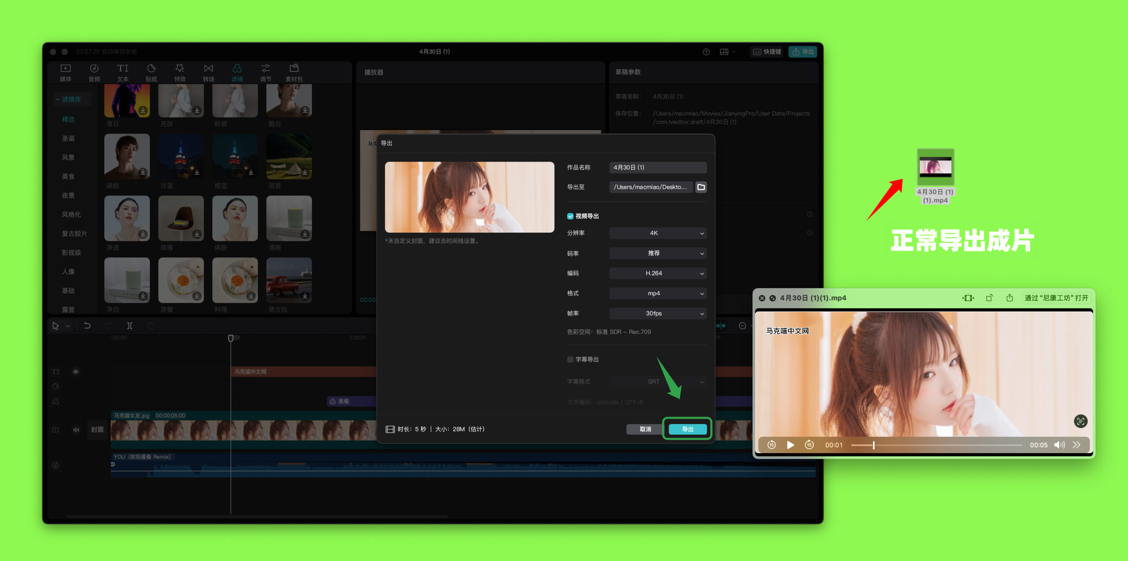
Task: Click the preview playback progress slider
Action: (936, 445)
